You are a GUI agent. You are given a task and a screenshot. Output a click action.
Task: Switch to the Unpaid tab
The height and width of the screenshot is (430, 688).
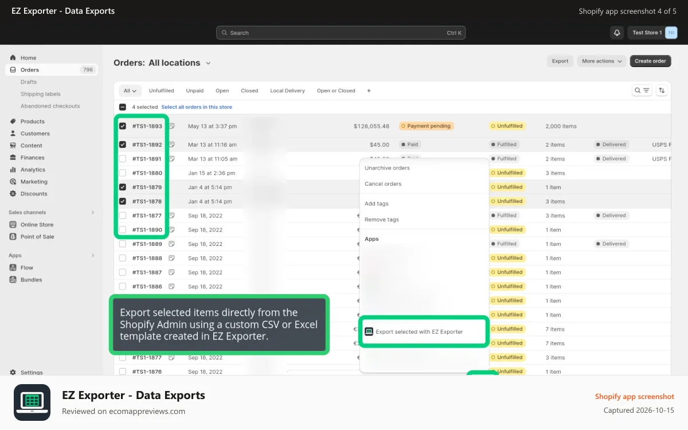195,91
